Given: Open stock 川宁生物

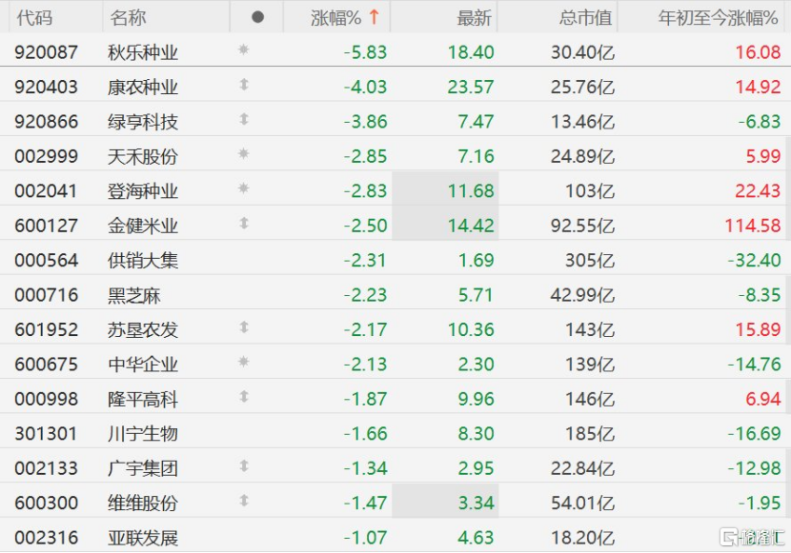Looking at the screenshot, I should (x=143, y=434).
